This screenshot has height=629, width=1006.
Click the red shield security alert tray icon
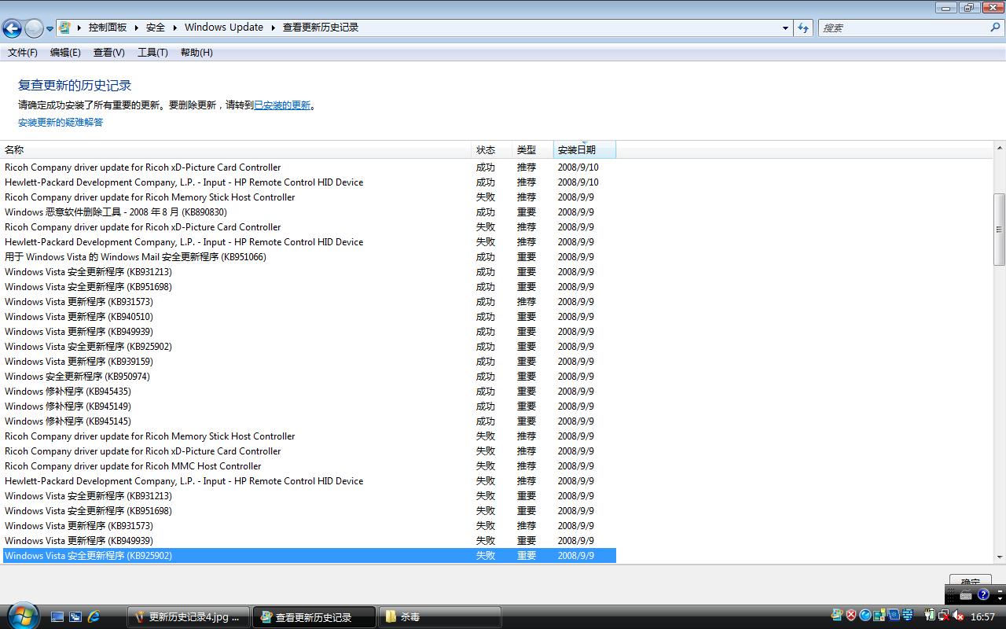point(851,616)
